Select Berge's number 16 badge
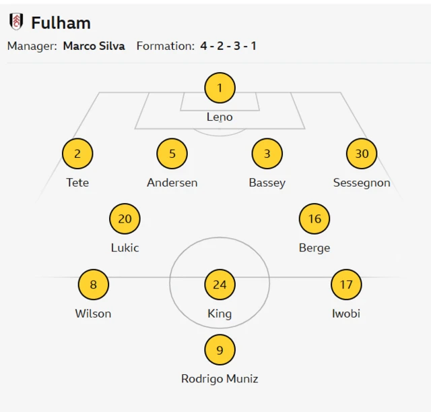431x412 pixels. pos(314,219)
